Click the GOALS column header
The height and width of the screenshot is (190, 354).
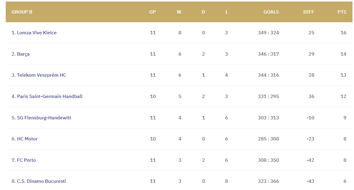coord(271,12)
